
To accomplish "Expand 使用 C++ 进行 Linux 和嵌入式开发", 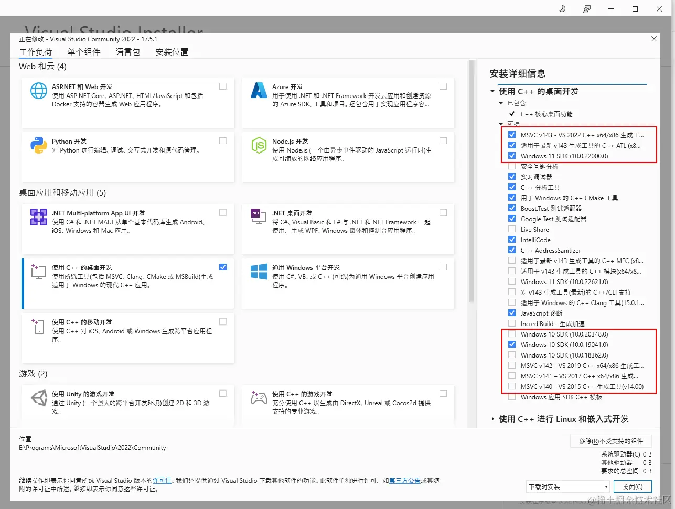I will click(x=492, y=419).
